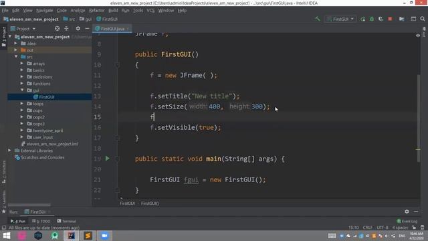Open the Edit menu
The height and width of the screenshot is (241, 428).
click(x=15, y=11)
